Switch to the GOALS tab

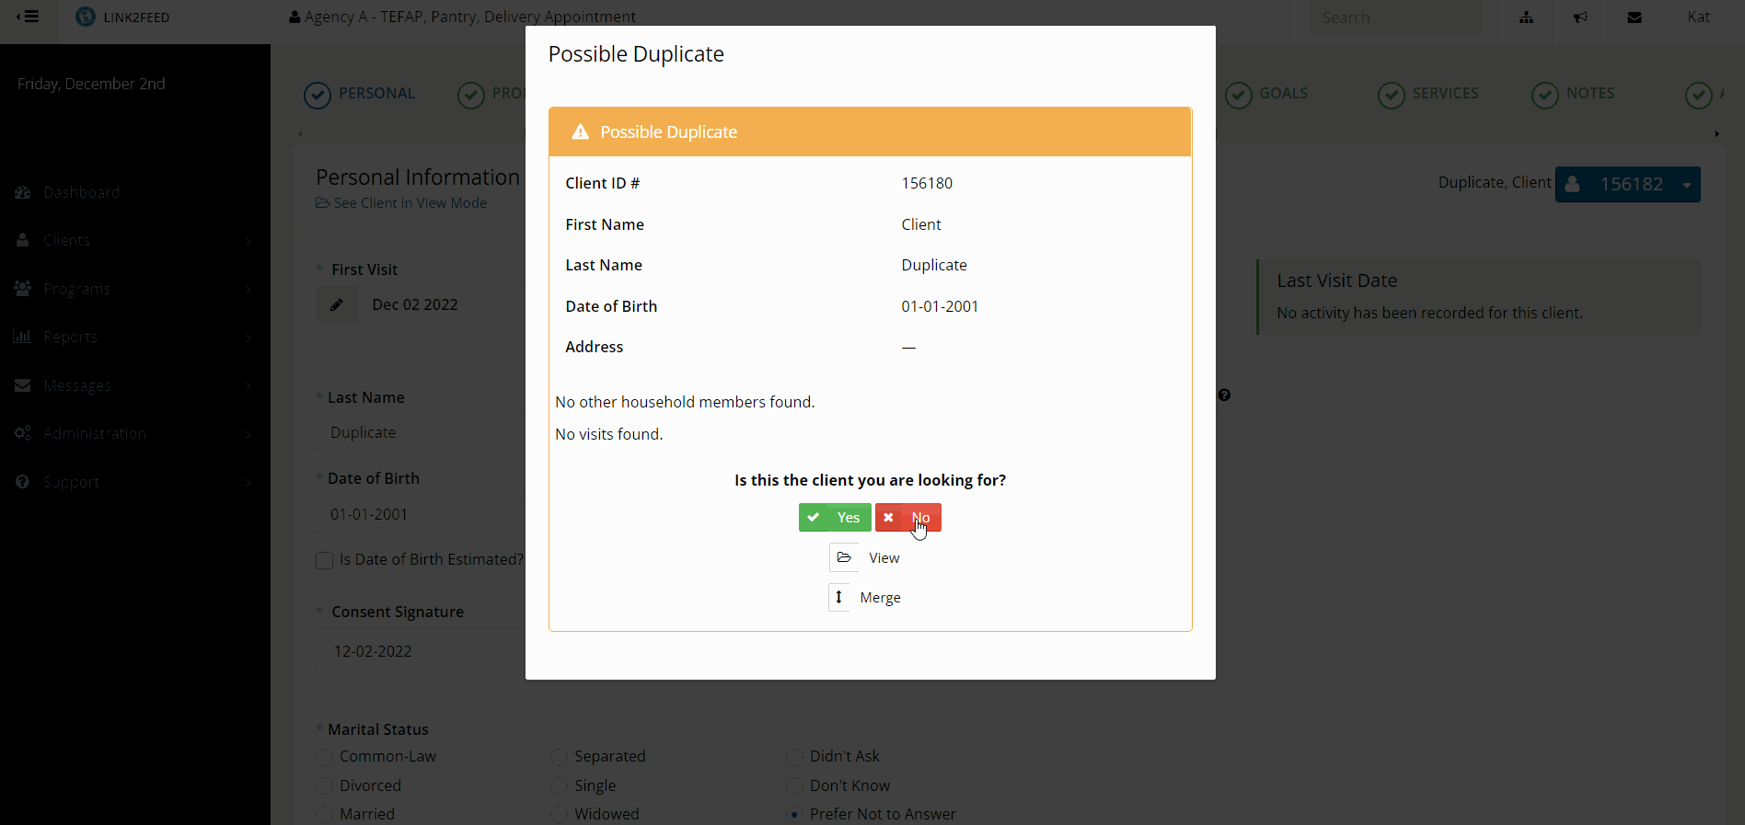1266,94
